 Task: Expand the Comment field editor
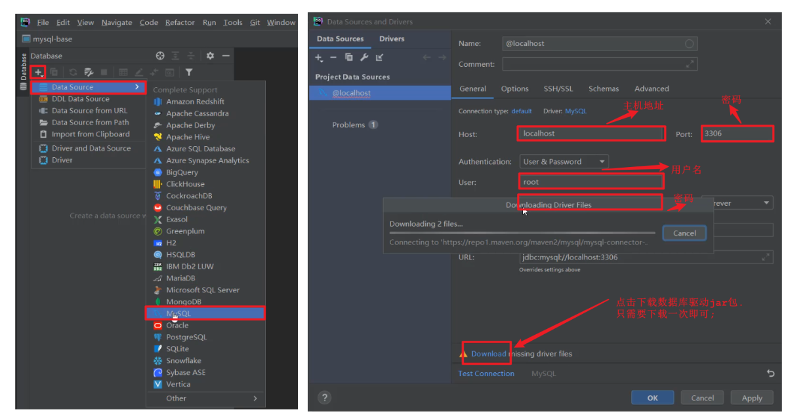pyautogui.click(x=690, y=64)
